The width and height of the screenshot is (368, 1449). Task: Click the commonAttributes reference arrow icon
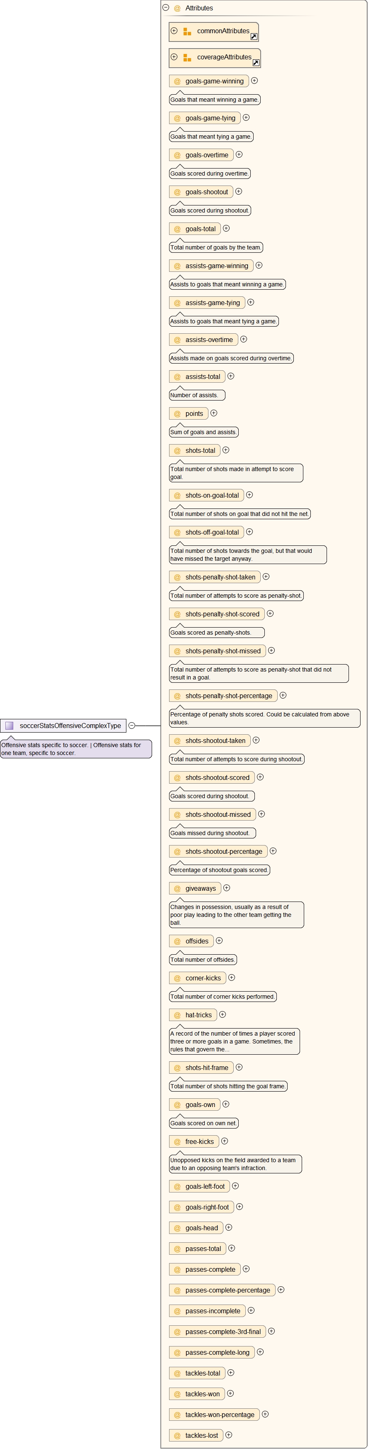coord(254,37)
